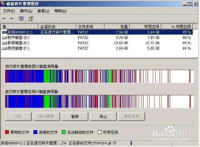The width and height of the screenshot is (200, 147).
Task: Click the 5.03 GB free space cell
Action: 153,48
